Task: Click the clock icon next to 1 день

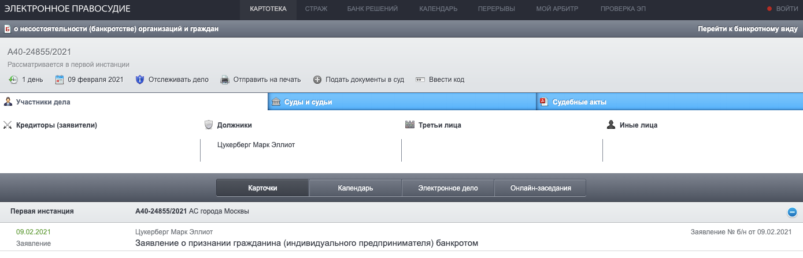Action: [13, 80]
